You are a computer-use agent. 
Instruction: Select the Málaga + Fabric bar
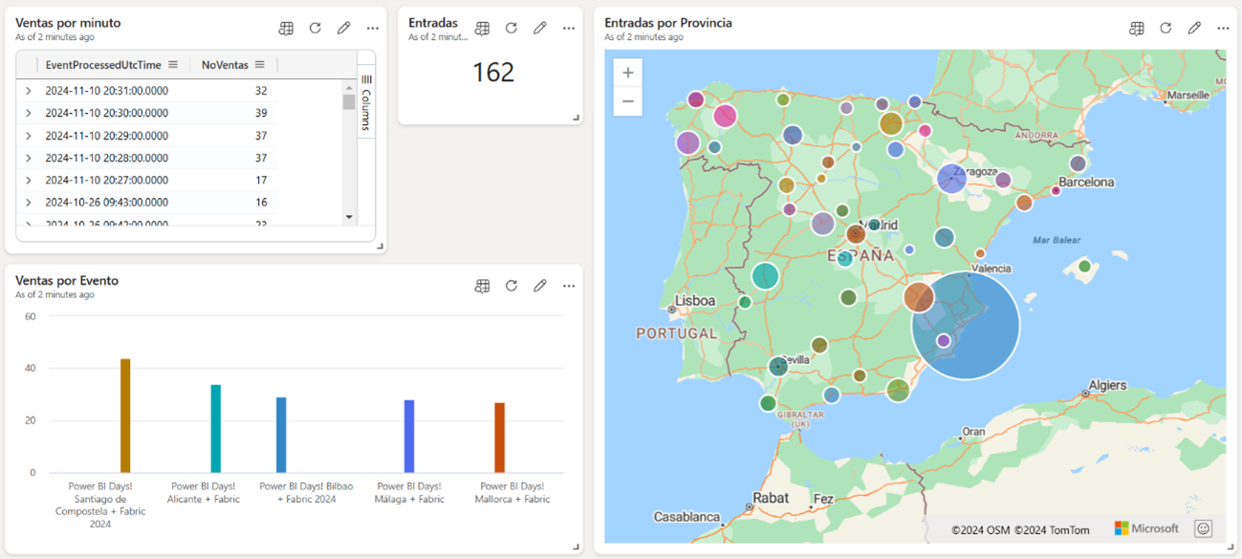tap(409, 437)
